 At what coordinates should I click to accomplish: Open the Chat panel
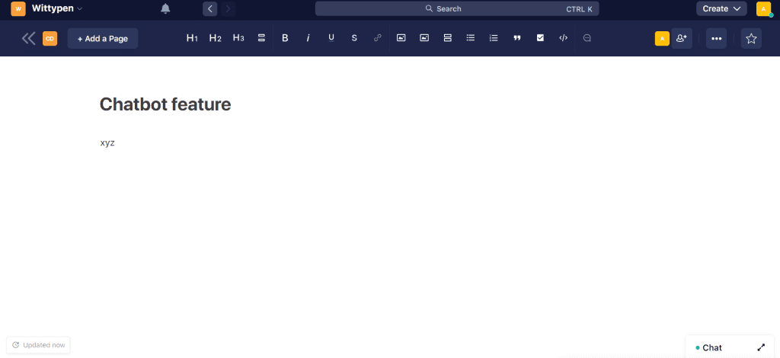pyautogui.click(x=712, y=347)
